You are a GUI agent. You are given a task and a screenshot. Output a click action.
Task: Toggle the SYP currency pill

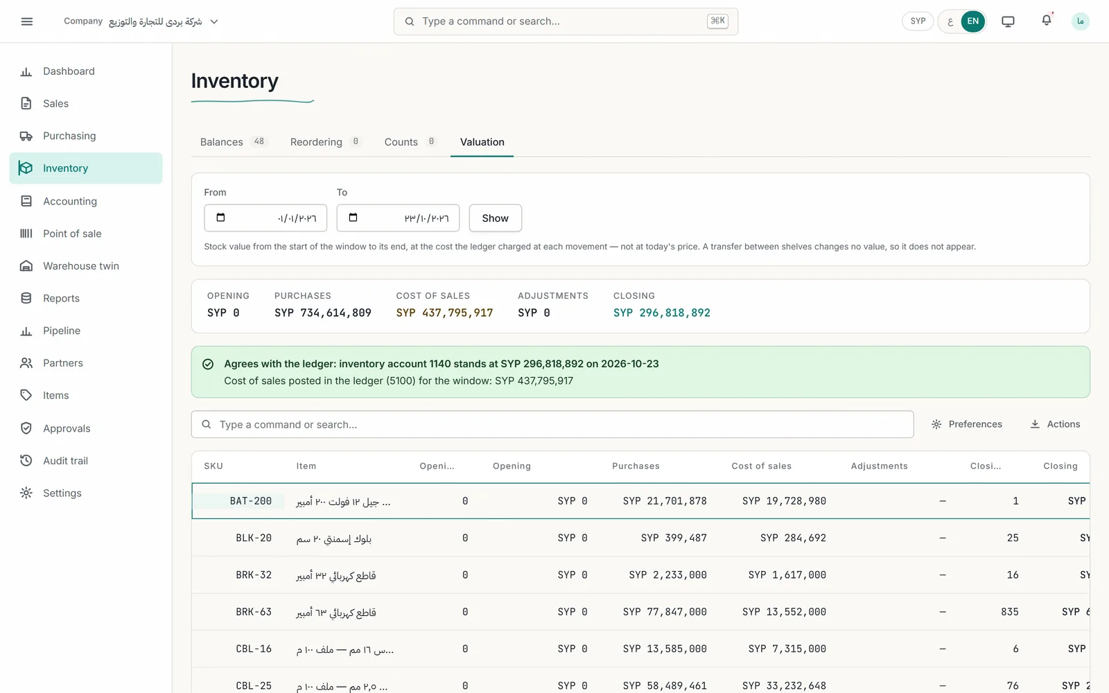click(x=918, y=21)
